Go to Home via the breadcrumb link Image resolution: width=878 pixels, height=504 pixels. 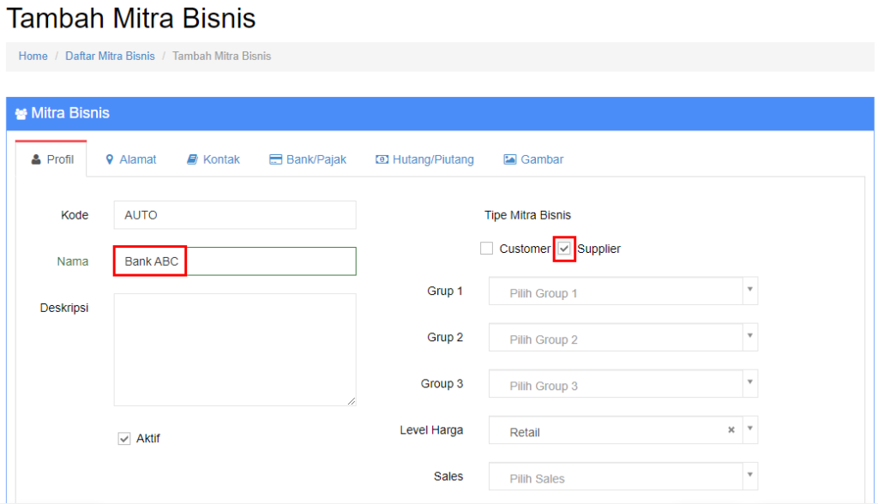(x=33, y=56)
